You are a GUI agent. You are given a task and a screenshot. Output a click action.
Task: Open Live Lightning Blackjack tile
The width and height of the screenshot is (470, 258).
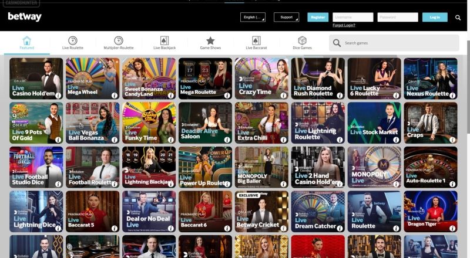point(149,167)
